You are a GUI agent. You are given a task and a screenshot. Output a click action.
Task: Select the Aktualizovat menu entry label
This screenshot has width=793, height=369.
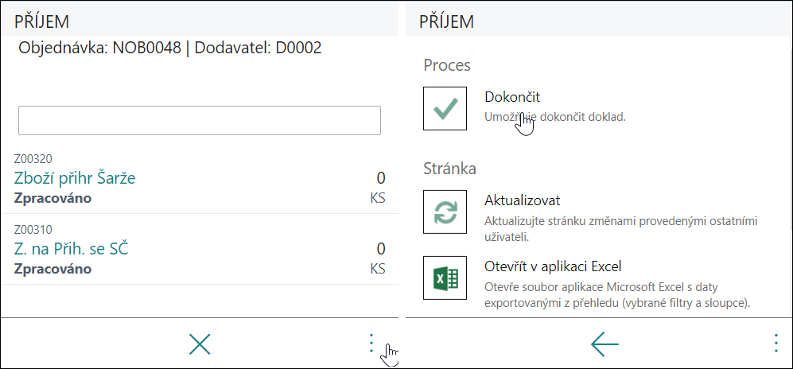tap(523, 200)
